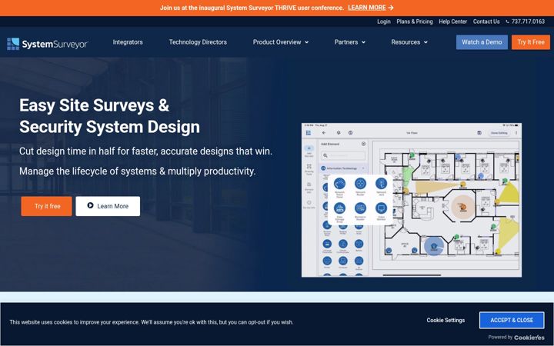Click the cookie notice text

pyautogui.click(x=152, y=322)
